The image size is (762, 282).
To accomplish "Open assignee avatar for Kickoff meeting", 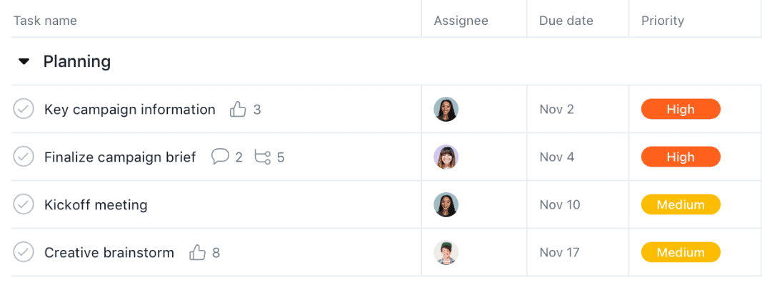I will pos(446,204).
